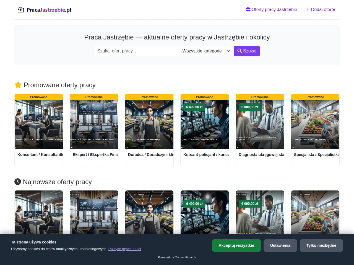Click Specjalista / Specjalistka offer title

pos(317,155)
